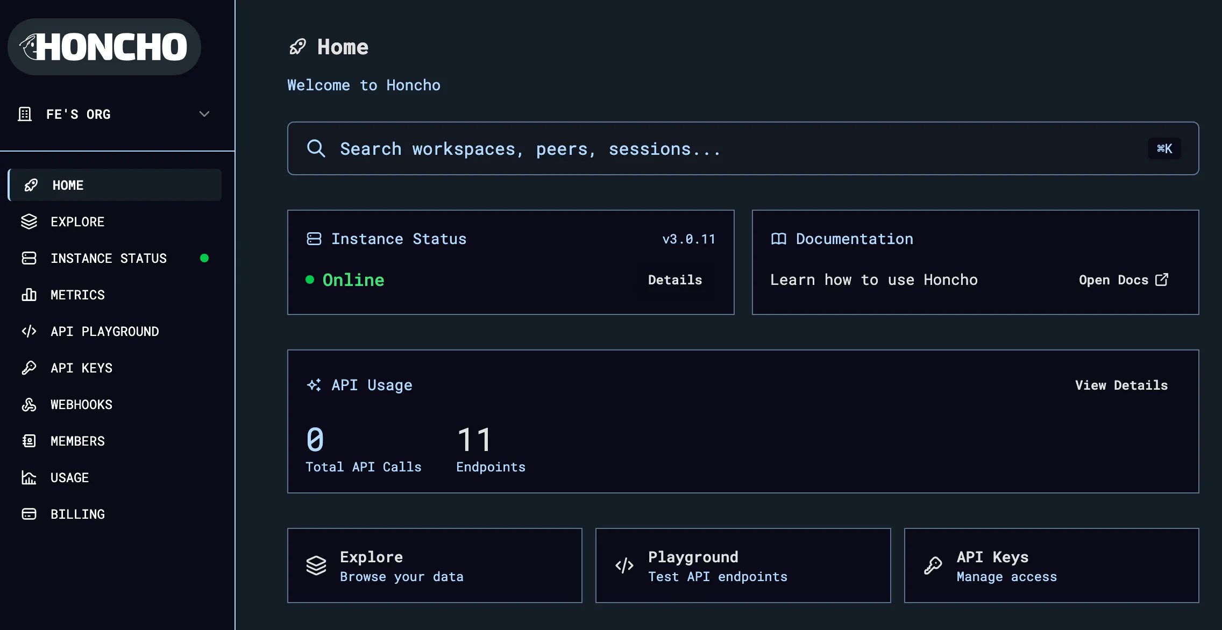This screenshot has height=630, width=1222.
Task: Open API PLAYGROUND from the sidebar
Action: coord(105,331)
